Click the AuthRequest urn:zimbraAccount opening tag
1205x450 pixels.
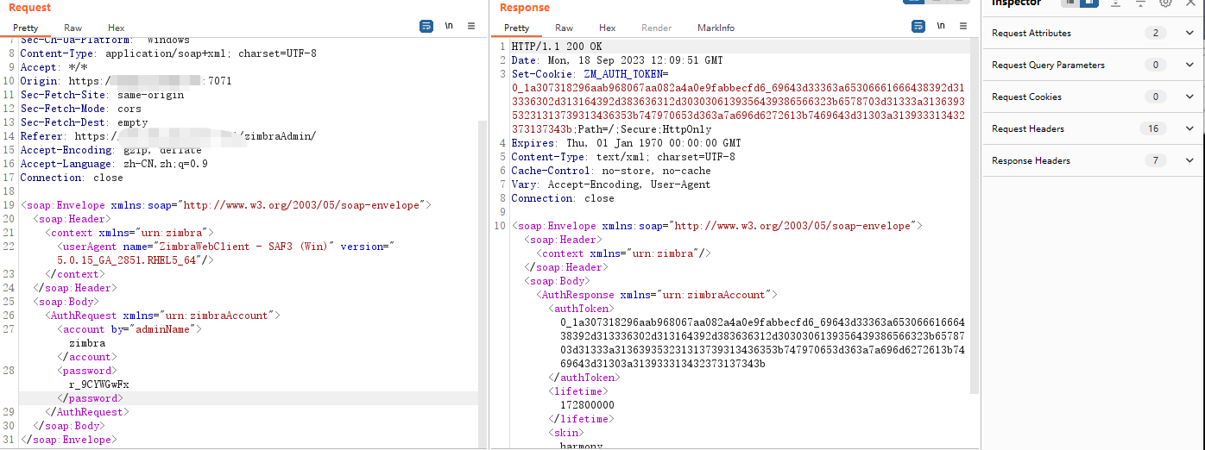click(162, 316)
